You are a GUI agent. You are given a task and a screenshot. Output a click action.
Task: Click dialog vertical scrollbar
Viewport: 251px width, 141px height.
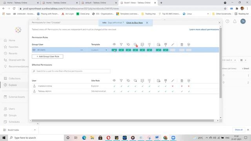[x=220, y=63]
